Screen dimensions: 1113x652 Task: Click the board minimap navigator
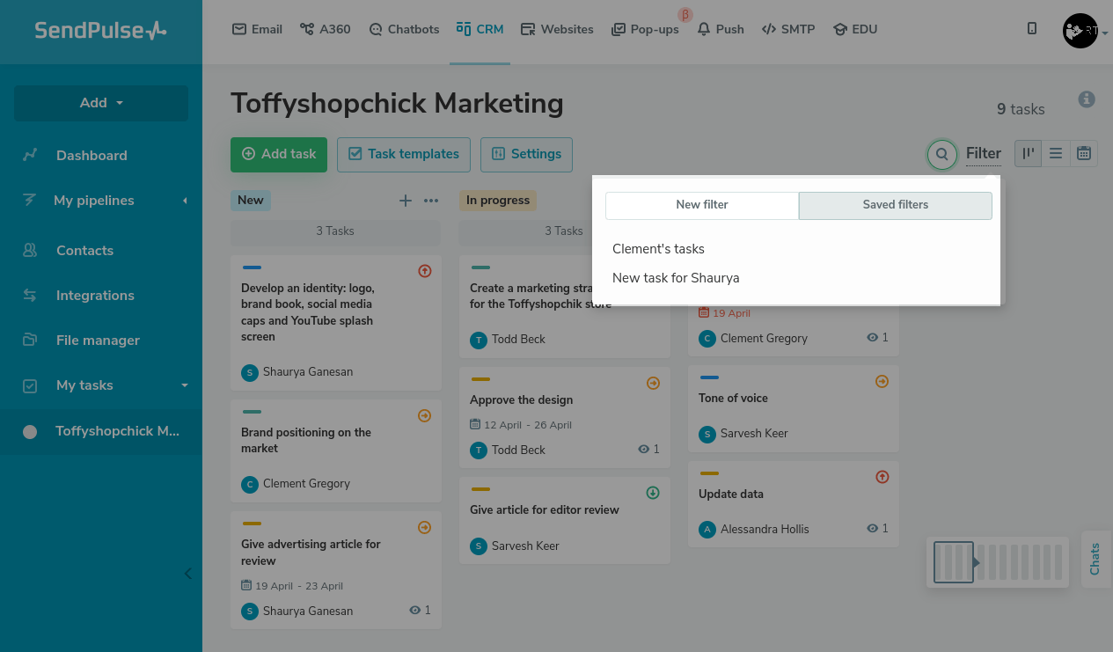pyautogui.click(x=997, y=561)
